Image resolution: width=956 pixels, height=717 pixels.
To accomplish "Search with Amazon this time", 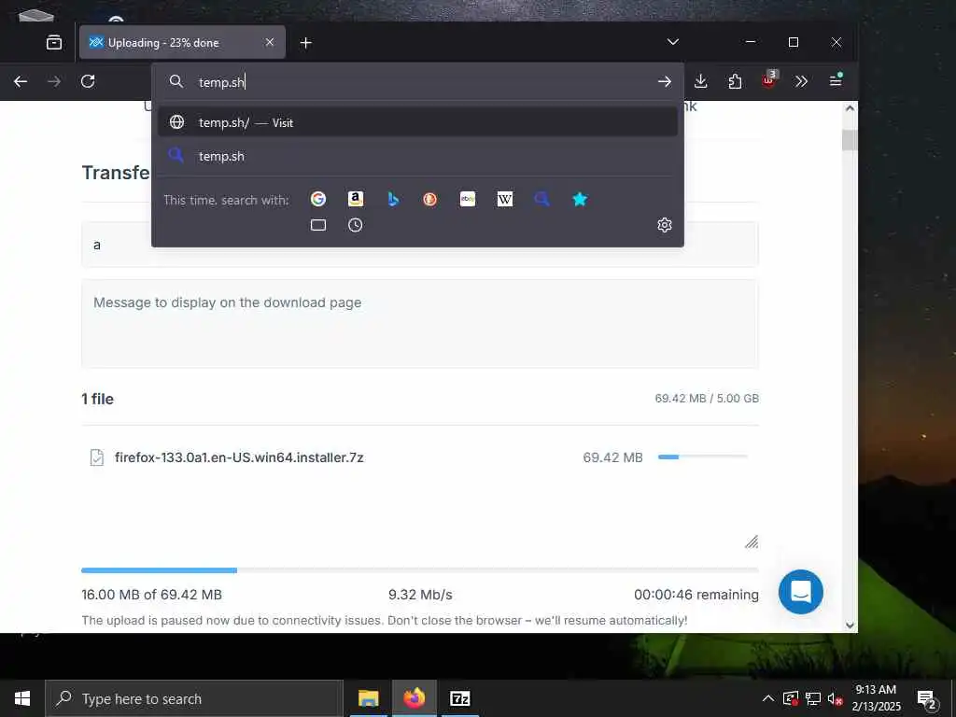I will click(x=356, y=199).
